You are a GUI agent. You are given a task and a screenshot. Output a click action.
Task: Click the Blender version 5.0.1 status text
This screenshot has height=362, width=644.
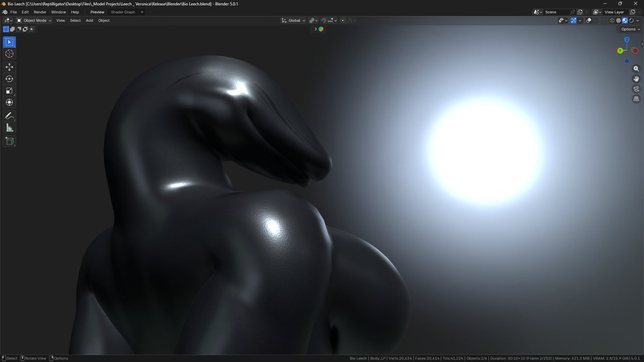(635, 358)
